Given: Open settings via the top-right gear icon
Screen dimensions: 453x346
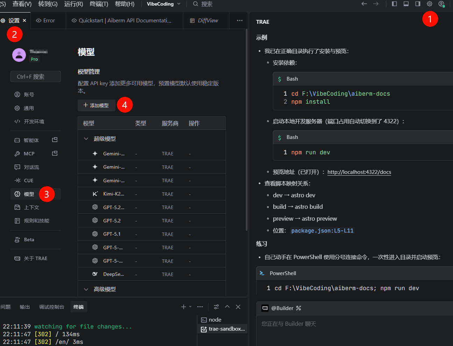Looking at the screenshot, I should coord(429,4).
